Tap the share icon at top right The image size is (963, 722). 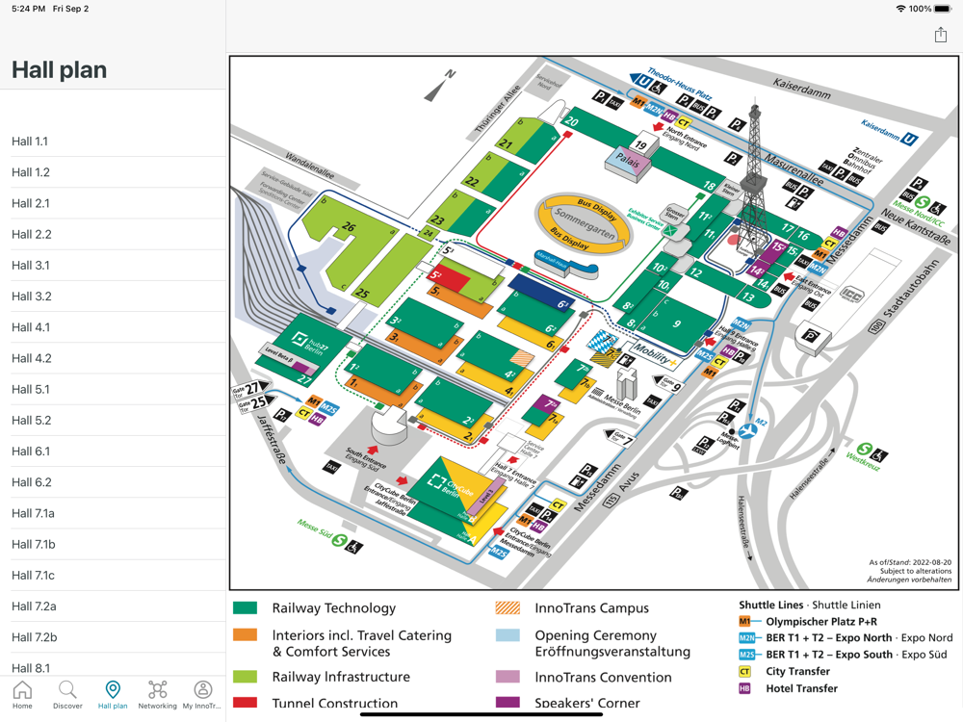(x=940, y=35)
